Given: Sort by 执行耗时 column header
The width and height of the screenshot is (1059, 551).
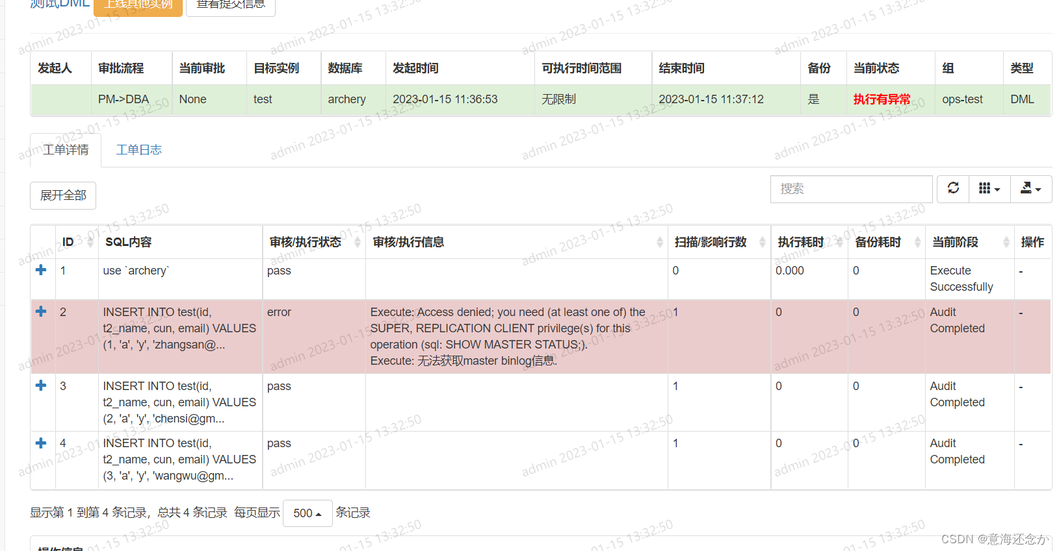Looking at the screenshot, I should [809, 242].
